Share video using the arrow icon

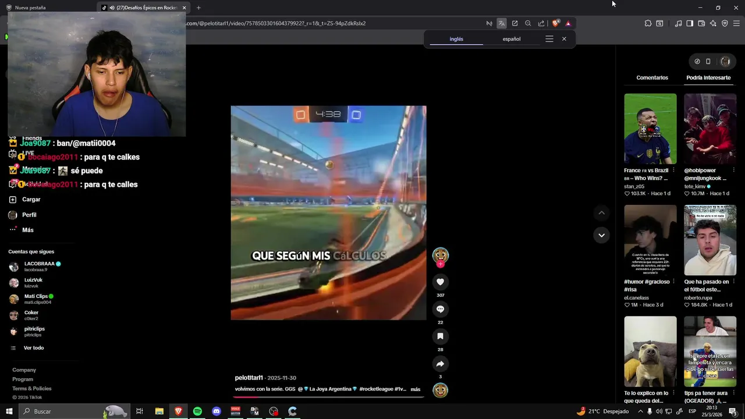tap(440, 364)
